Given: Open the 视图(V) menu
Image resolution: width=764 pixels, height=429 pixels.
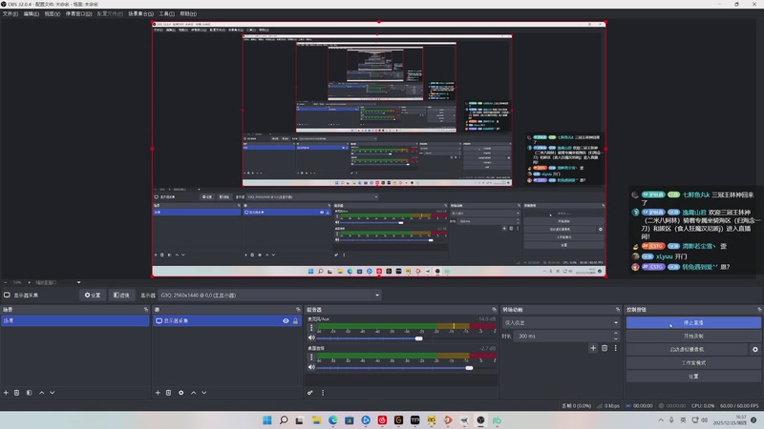Looking at the screenshot, I should point(53,13).
